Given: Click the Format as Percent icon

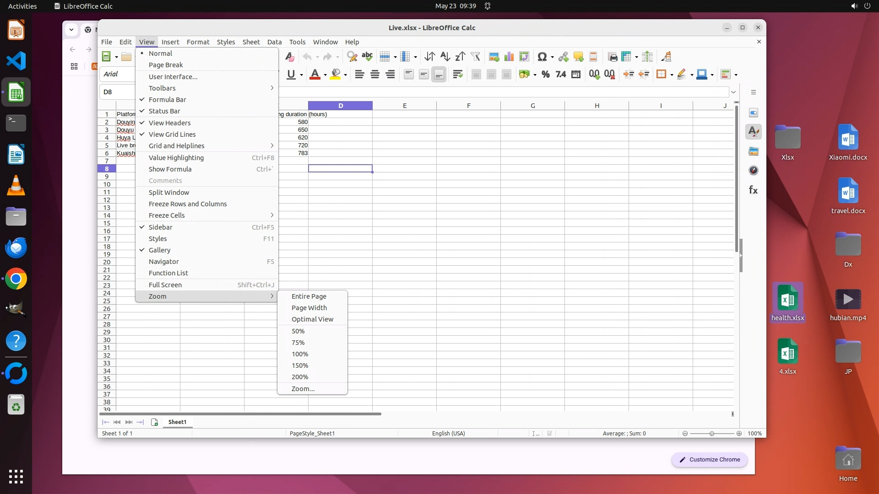Looking at the screenshot, I should (x=545, y=75).
